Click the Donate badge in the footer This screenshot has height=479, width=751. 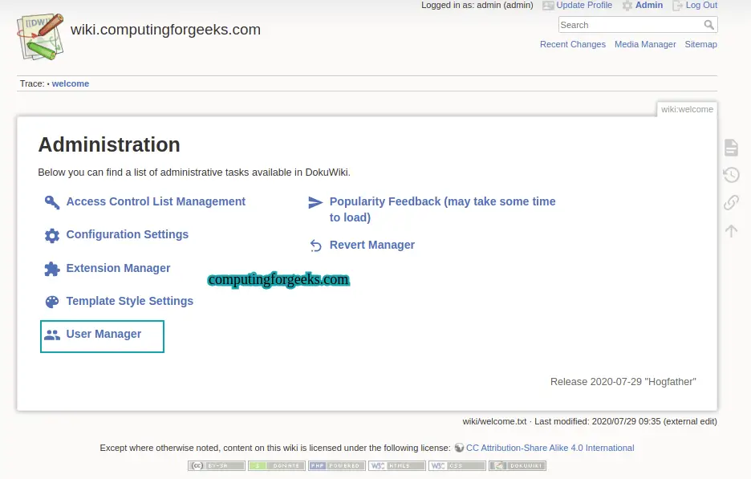coord(277,465)
